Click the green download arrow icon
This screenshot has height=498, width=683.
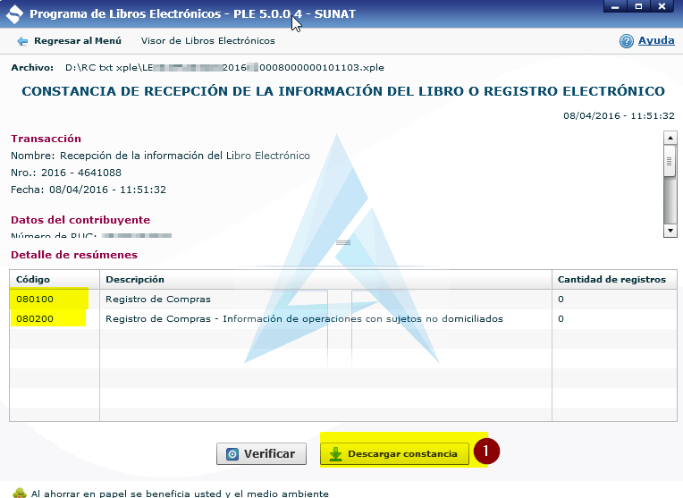point(335,454)
